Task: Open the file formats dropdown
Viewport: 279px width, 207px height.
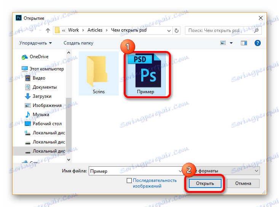Action: coord(257,171)
